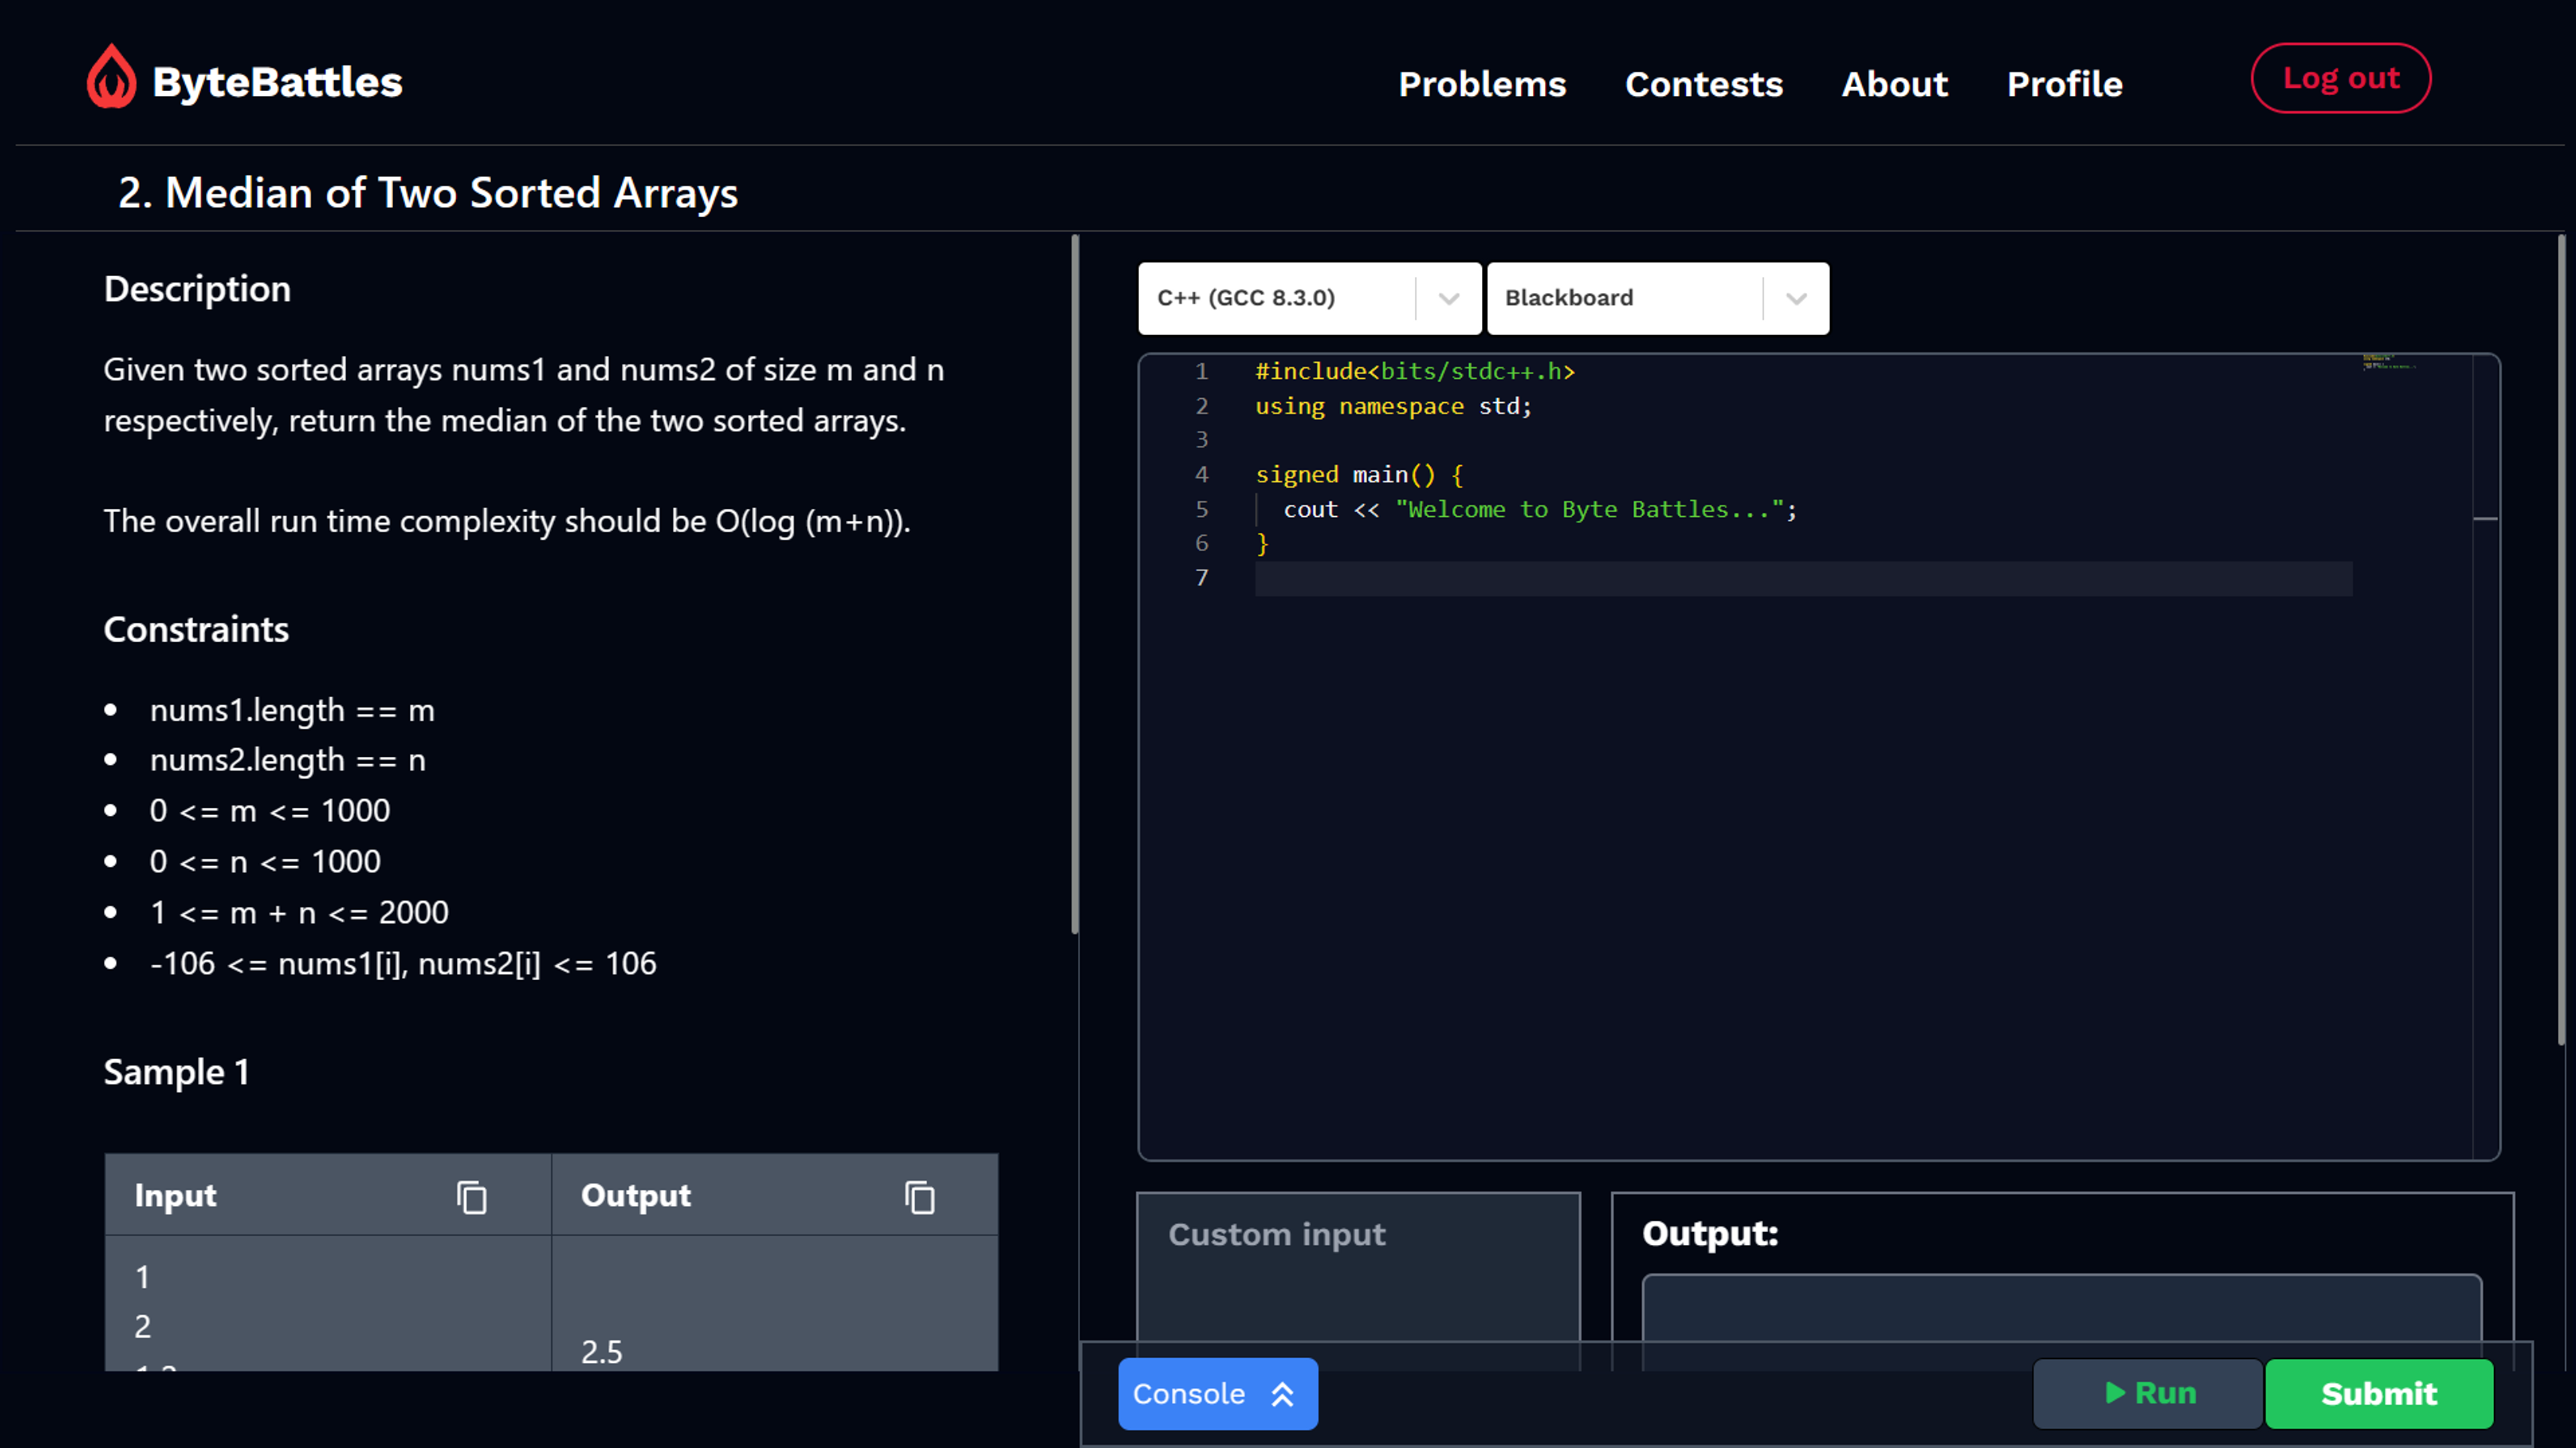Click the '0 <= n <= 1000' constraint
The height and width of the screenshot is (1448, 2576).
coord(265,861)
